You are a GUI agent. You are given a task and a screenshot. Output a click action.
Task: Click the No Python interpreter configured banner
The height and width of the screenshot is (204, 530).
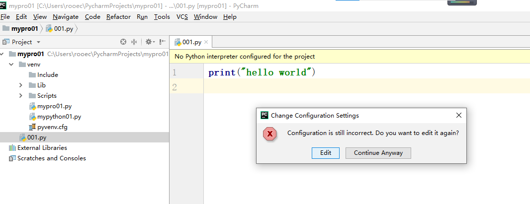click(x=350, y=57)
